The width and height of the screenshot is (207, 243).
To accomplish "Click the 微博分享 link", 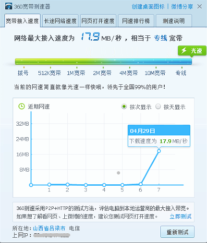I will click(182, 7).
